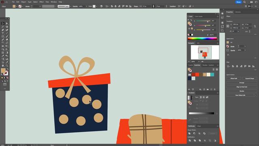This screenshot has height=146, width=259.
Task: Click Exclude shape mode in Pathfinder
Action: [204, 133]
